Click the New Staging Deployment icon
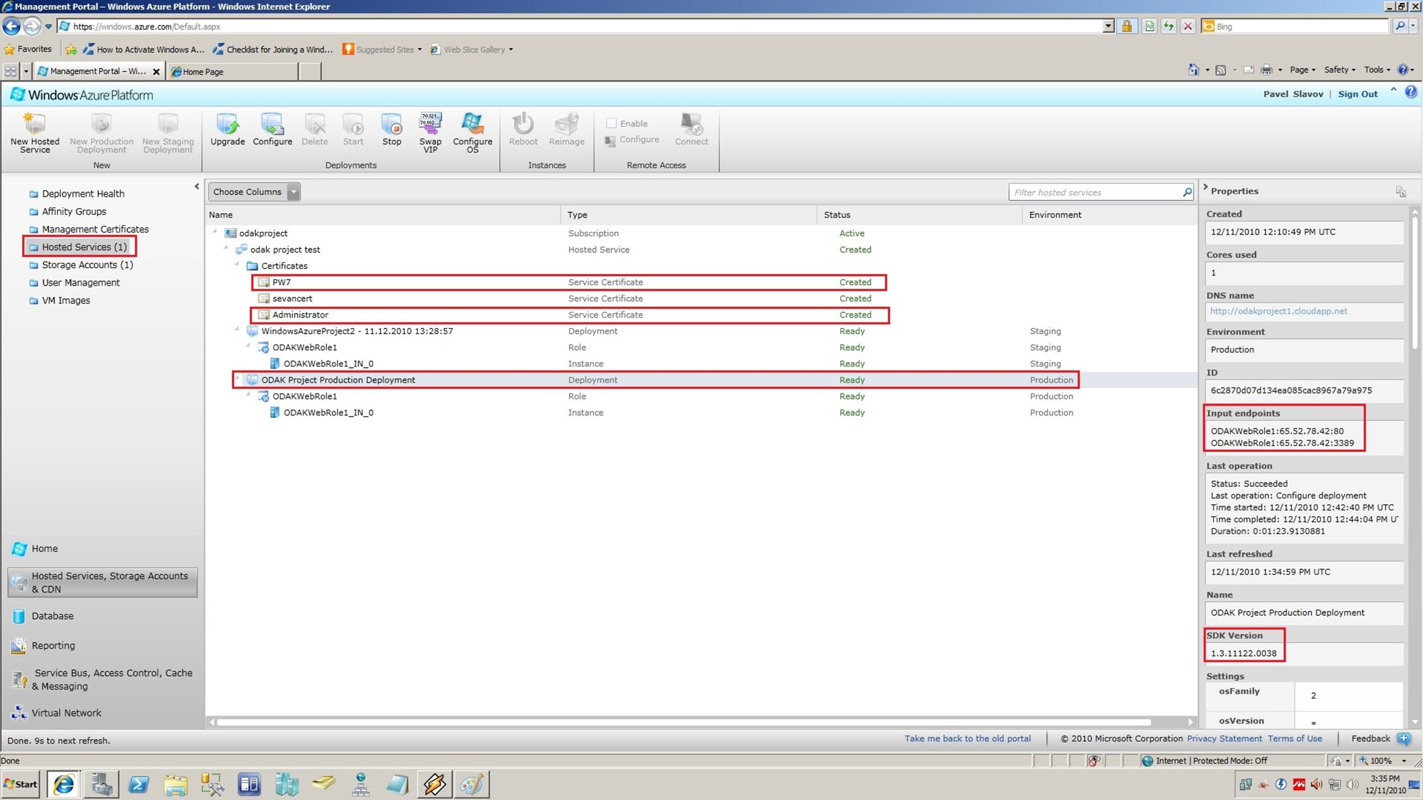Viewport: 1423px width, 800px height. [168, 123]
